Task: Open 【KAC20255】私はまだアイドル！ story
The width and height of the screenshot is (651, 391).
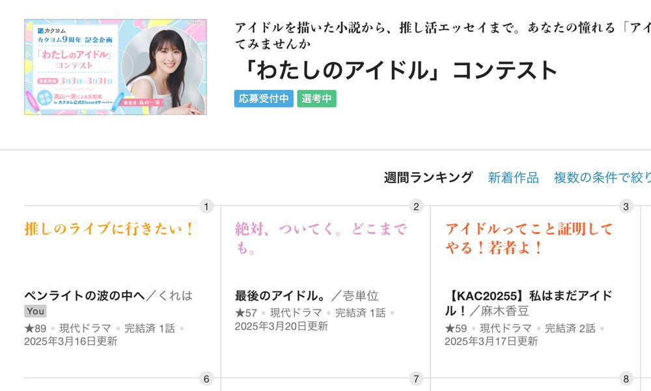Action: pos(529,303)
